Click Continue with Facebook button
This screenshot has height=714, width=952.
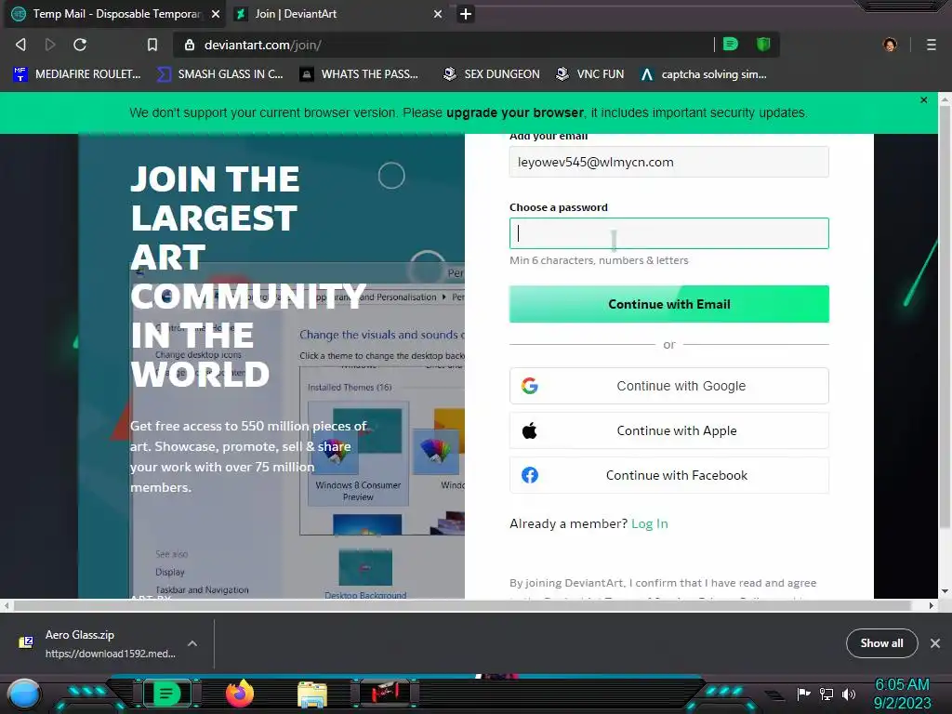(x=669, y=475)
